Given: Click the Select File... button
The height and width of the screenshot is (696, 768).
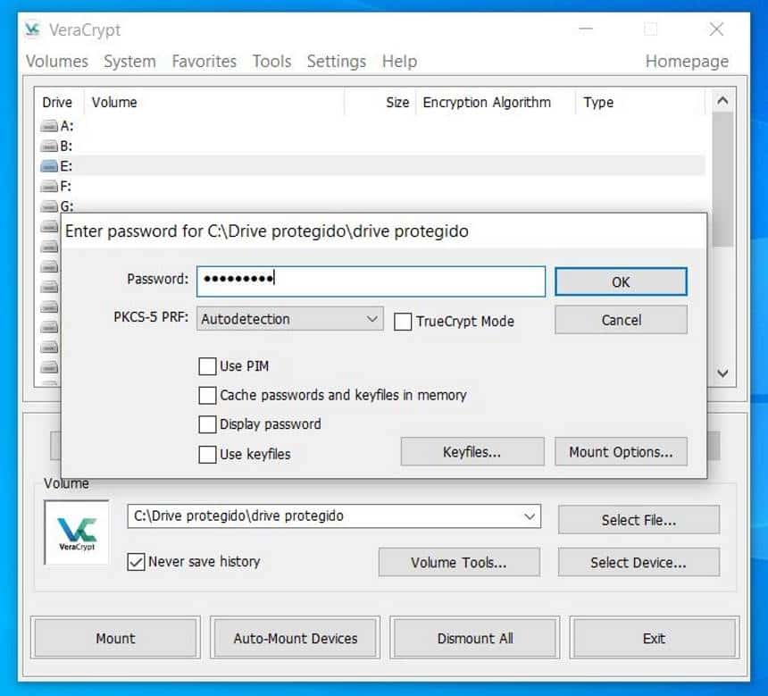Looking at the screenshot, I should point(639,520).
